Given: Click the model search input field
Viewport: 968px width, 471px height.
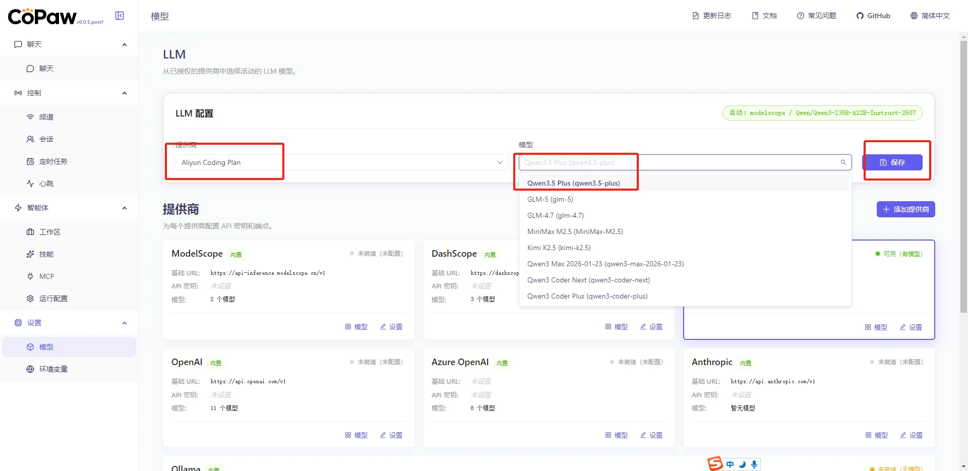Looking at the screenshot, I should (676, 162).
